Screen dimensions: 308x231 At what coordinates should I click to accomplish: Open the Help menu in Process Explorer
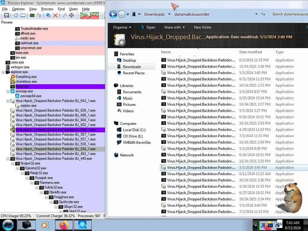click(x=86, y=9)
